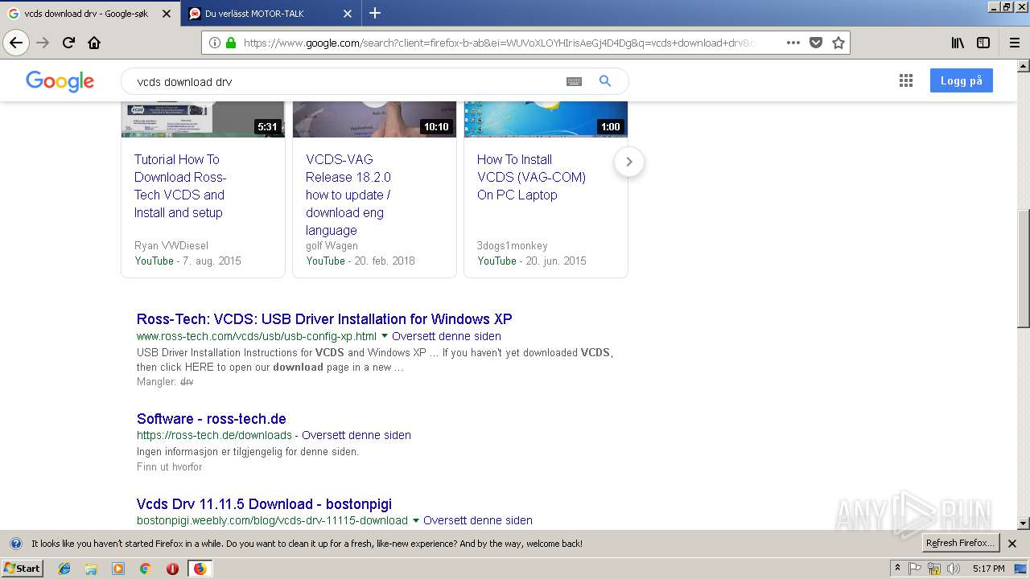This screenshot has height=579, width=1030.
Task: Click Oversett denne siden for bostonpigi
Action: [478, 520]
